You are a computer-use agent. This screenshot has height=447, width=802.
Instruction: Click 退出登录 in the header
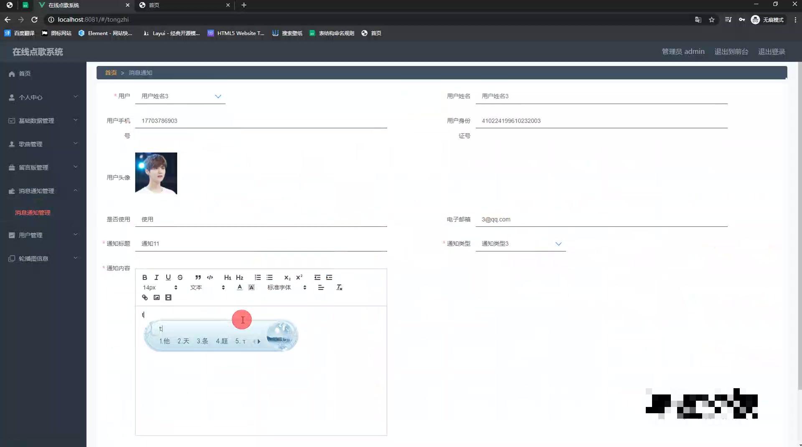click(x=772, y=51)
